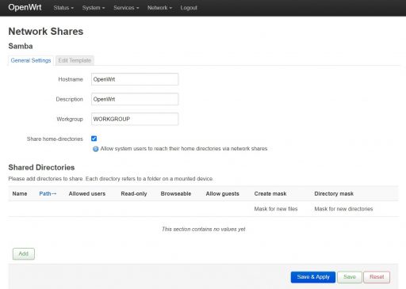The image size is (406, 289).
Task: Follow the Path column header link
Action: [x=48, y=194]
